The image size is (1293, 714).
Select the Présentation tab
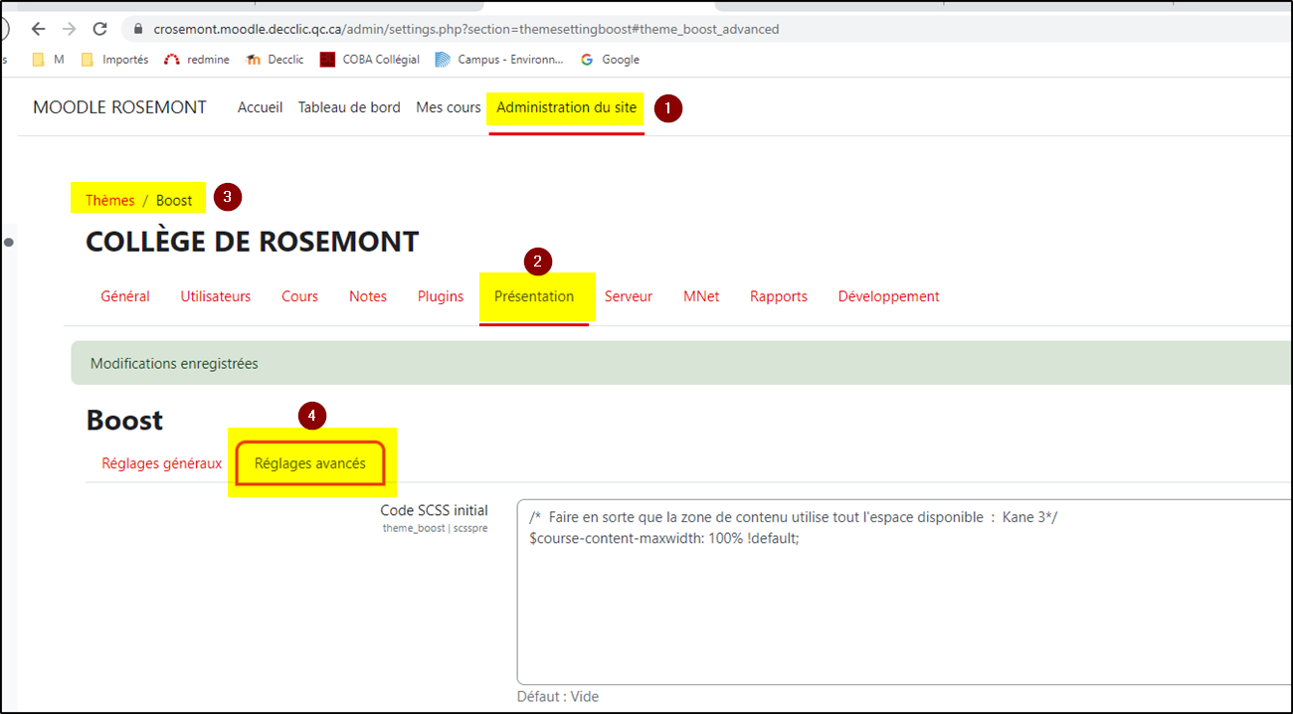[534, 296]
